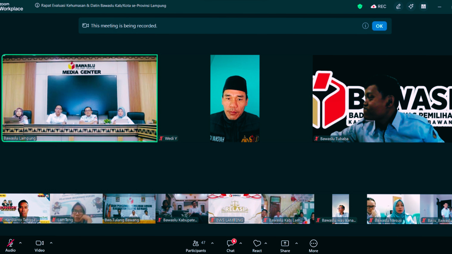Viewport: 452px width, 254px height.
Task: Click the Wedi Y name label
Action: click(x=171, y=138)
